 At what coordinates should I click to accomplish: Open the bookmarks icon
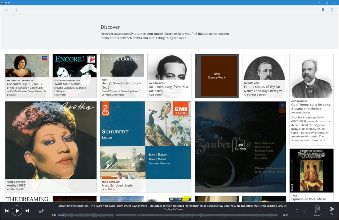323,10
